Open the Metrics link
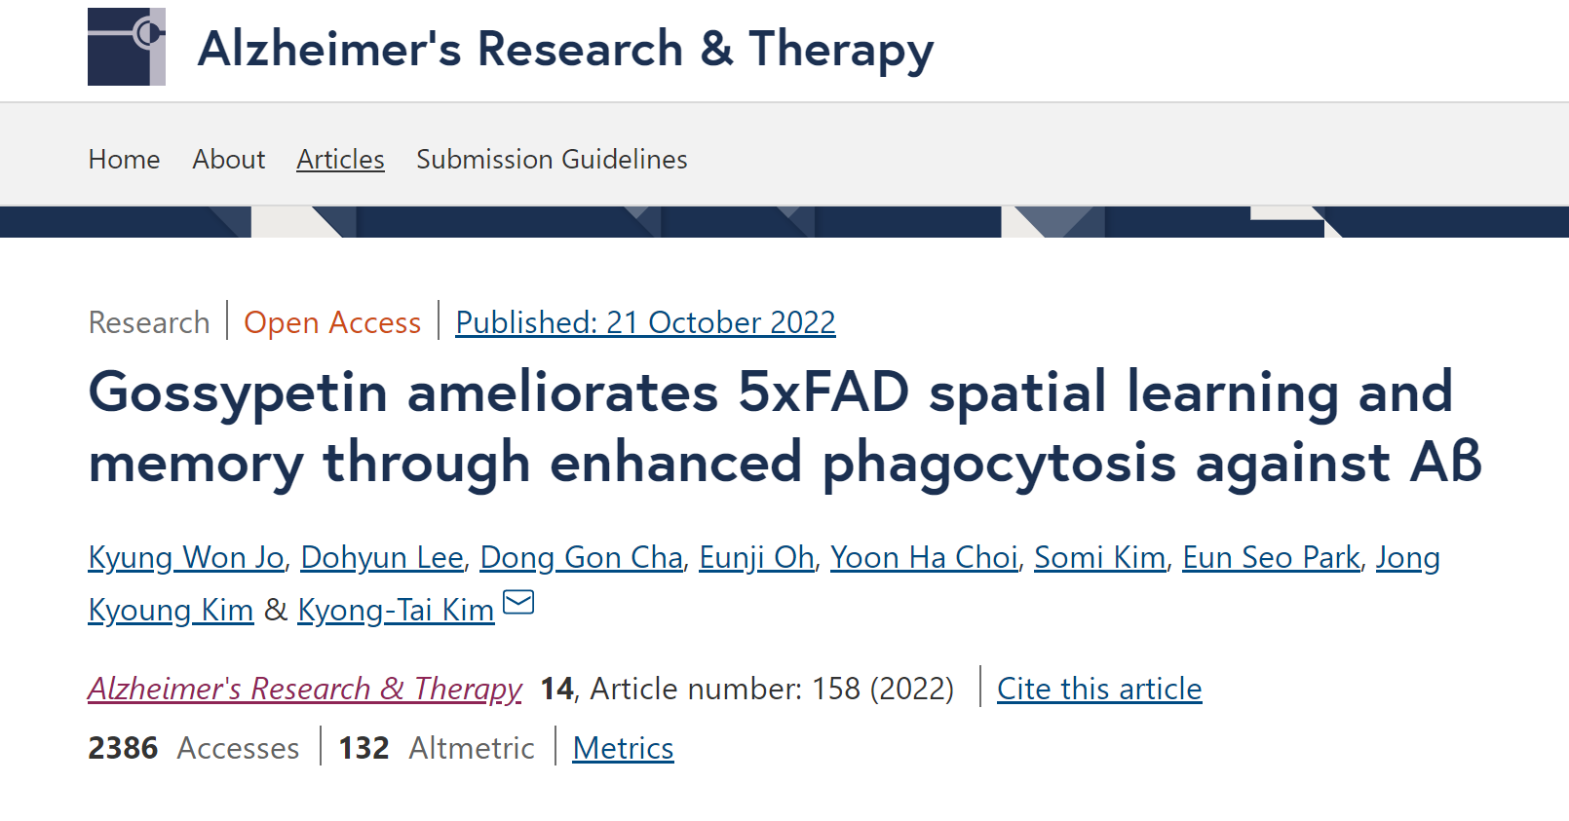 pos(623,748)
